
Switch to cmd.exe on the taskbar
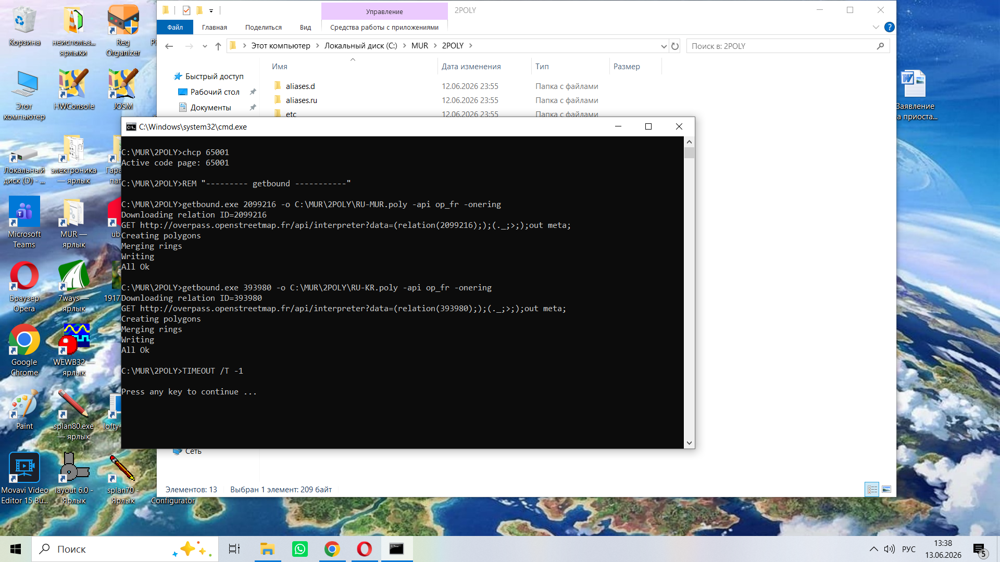tap(397, 549)
